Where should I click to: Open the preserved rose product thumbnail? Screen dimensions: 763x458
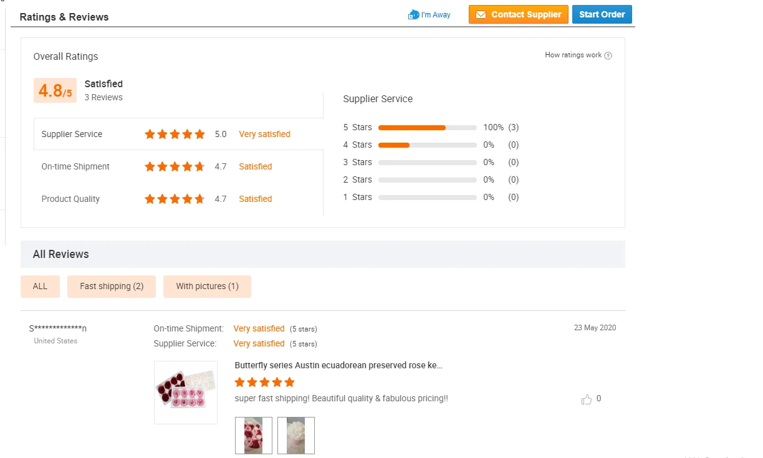pyautogui.click(x=186, y=393)
